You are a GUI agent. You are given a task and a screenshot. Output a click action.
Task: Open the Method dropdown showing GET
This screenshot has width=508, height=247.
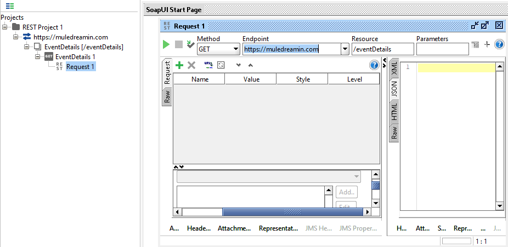coord(218,49)
